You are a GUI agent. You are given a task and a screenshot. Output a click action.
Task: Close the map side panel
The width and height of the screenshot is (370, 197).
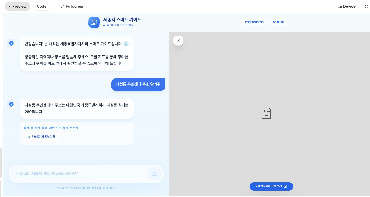tap(178, 41)
